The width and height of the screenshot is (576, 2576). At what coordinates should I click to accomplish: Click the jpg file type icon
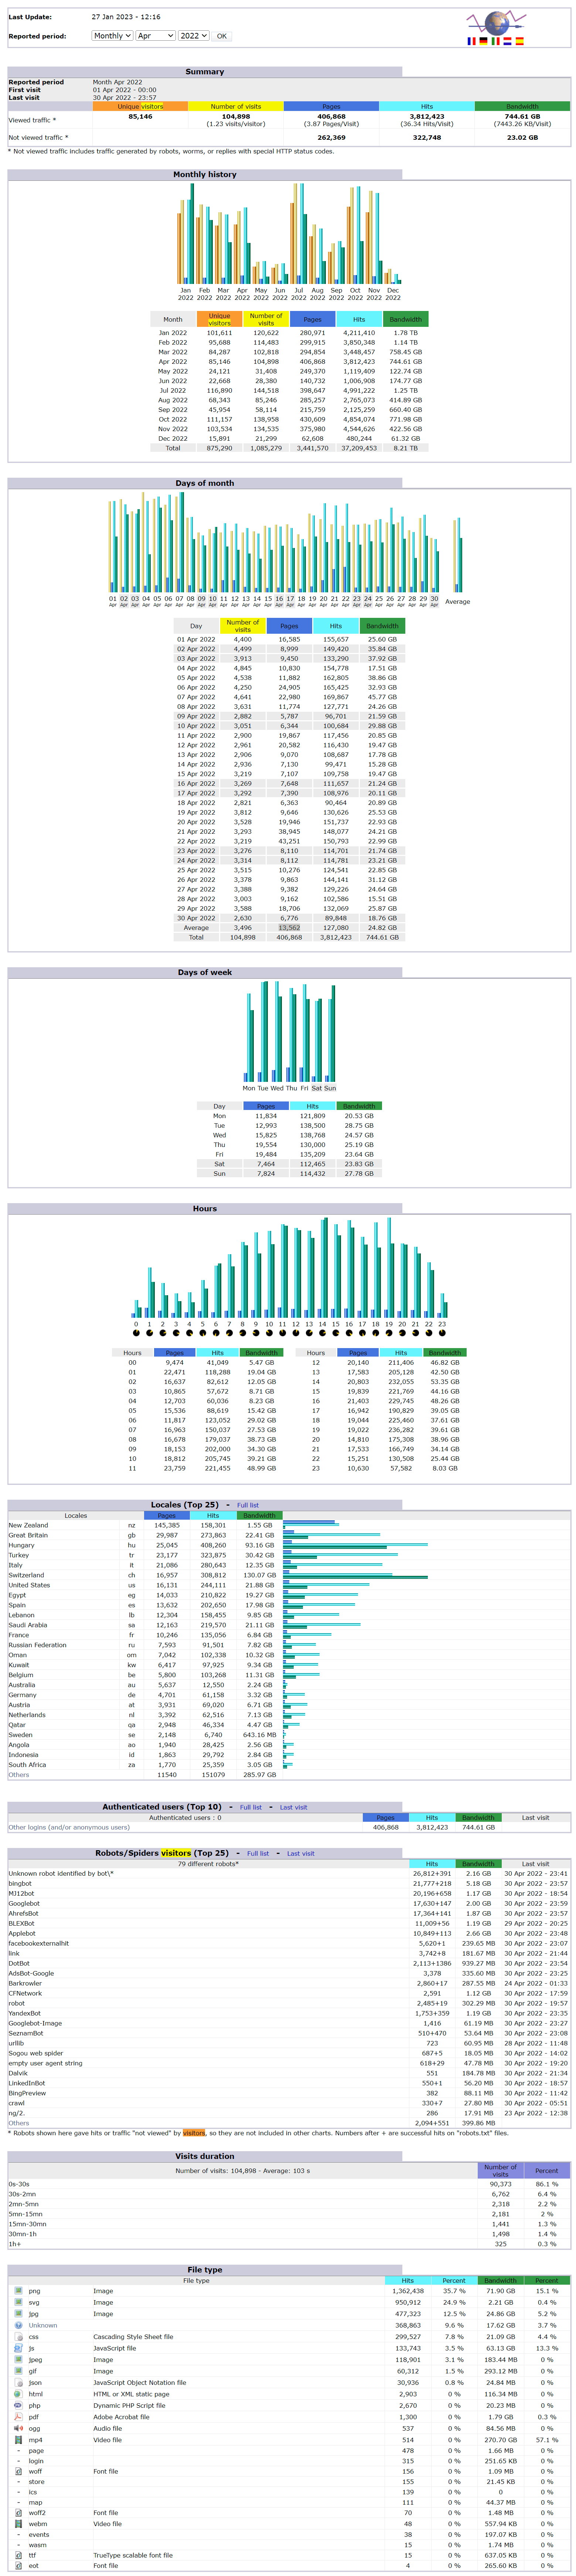coord(19,2313)
